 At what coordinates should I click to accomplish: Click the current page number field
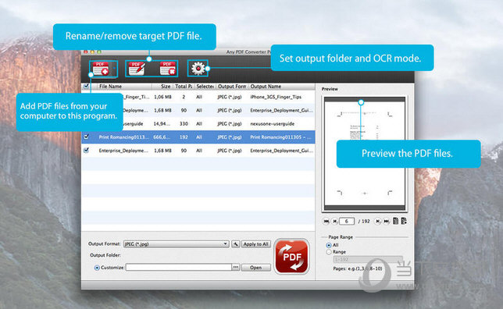347,221
